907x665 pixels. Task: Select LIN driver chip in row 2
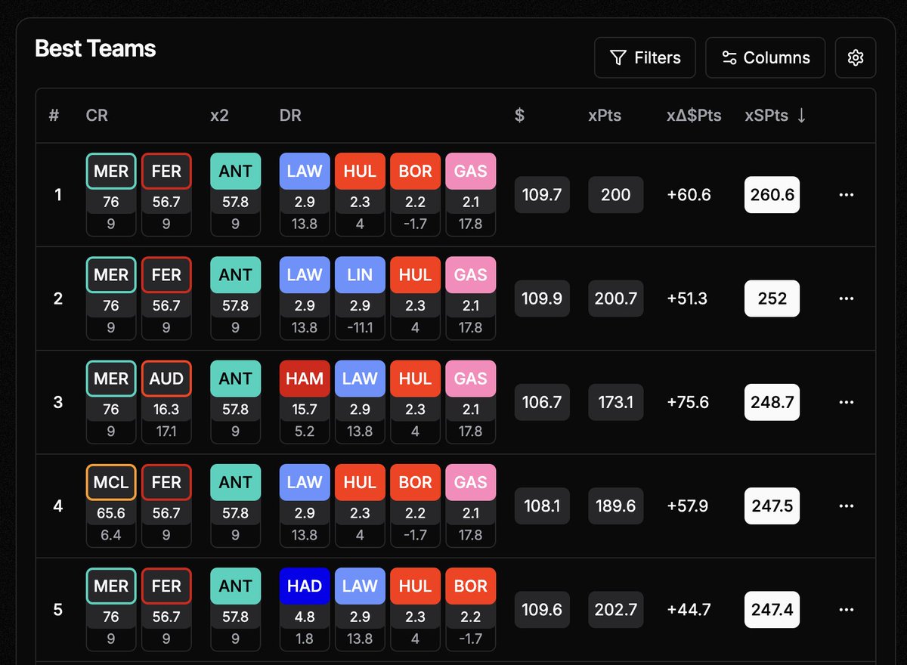click(x=360, y=275)
